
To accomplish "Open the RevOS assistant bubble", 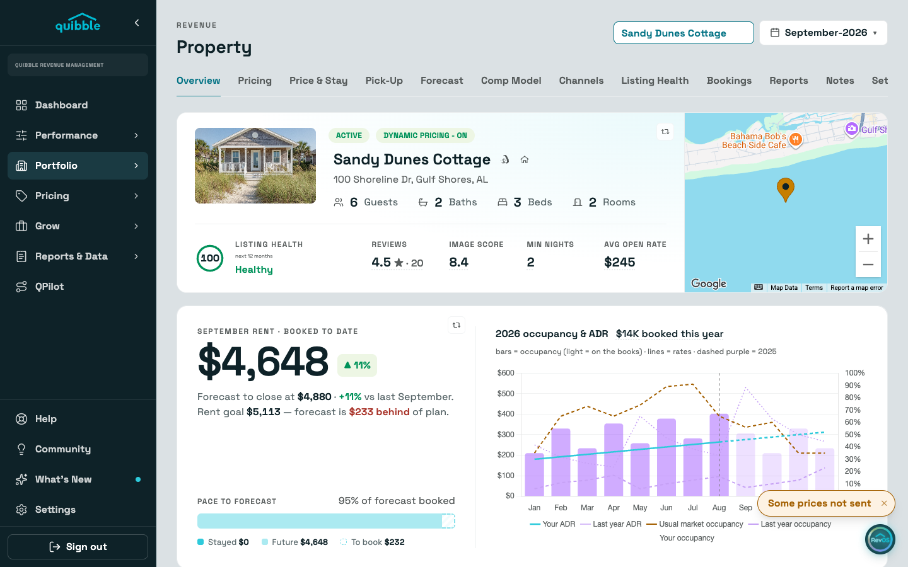I will pos(880,539).
